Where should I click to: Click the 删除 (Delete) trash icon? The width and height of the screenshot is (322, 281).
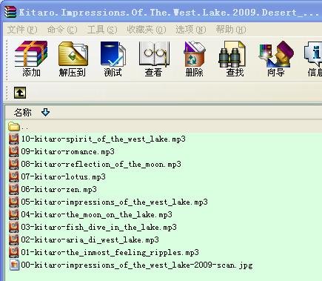click(195, 54)
